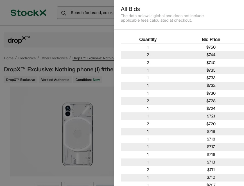Viewport: 244px width, 186px height.
Task: Select the second product thumbnail
Action: click(x=78, y=184)
